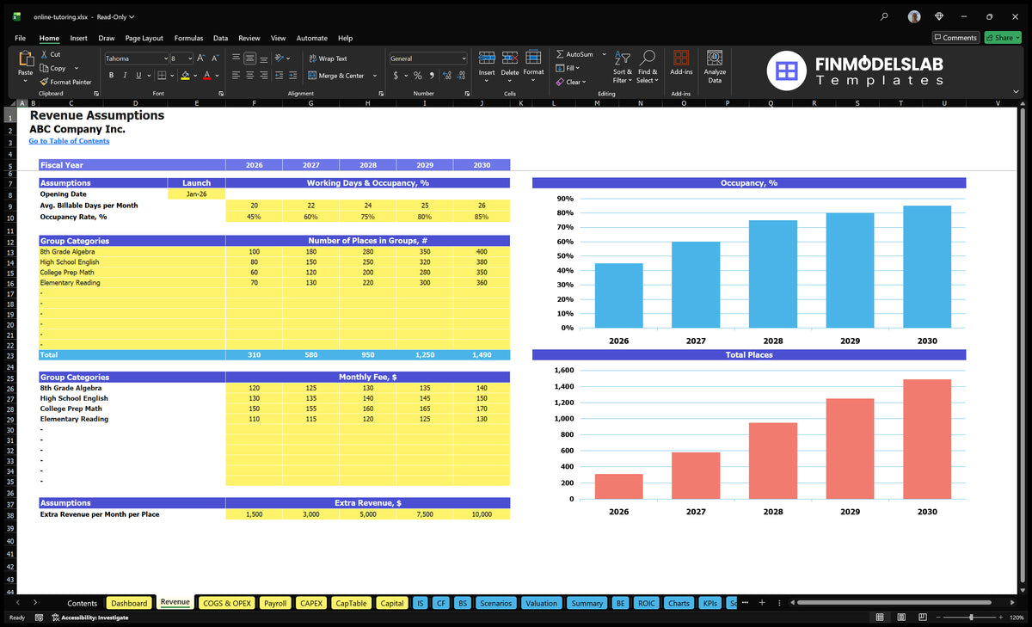The height and width of the screenshot is (627, 1032).
Task: Open the Find & Select dropdown
Action: pyautogui.click(x=648, y=65)
